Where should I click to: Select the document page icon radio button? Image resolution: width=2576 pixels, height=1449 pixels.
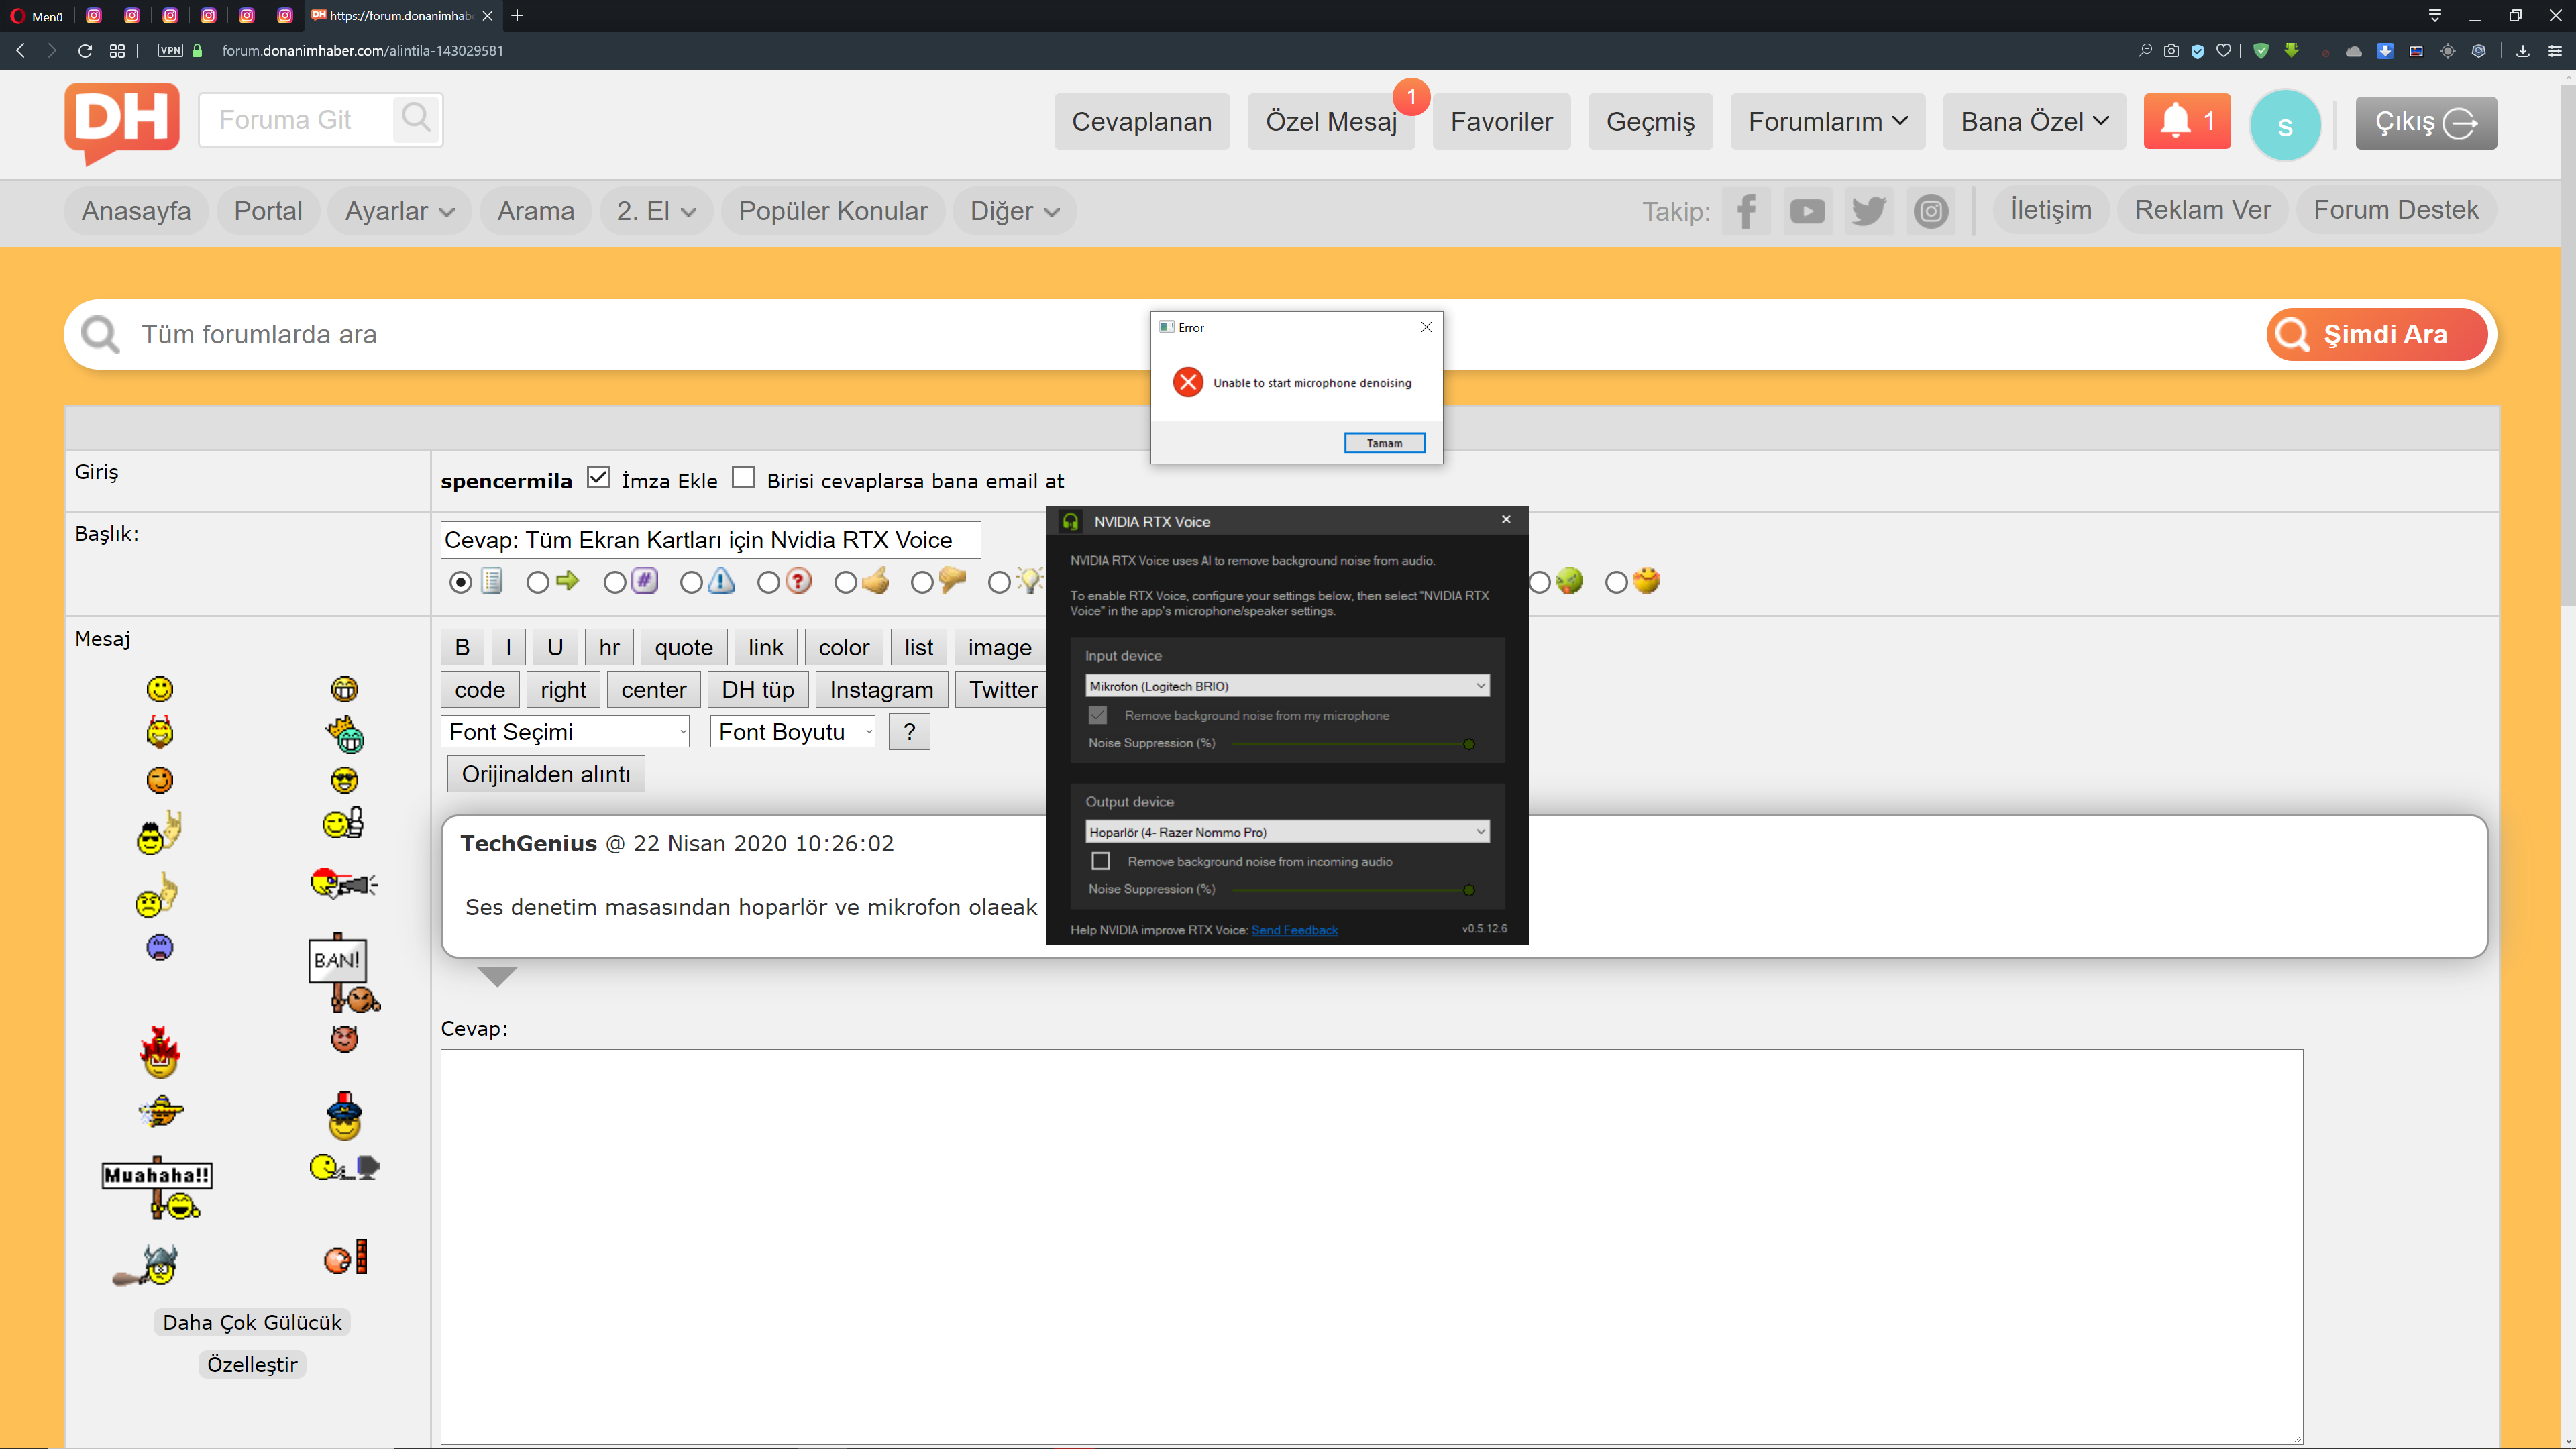click(461, 582)
